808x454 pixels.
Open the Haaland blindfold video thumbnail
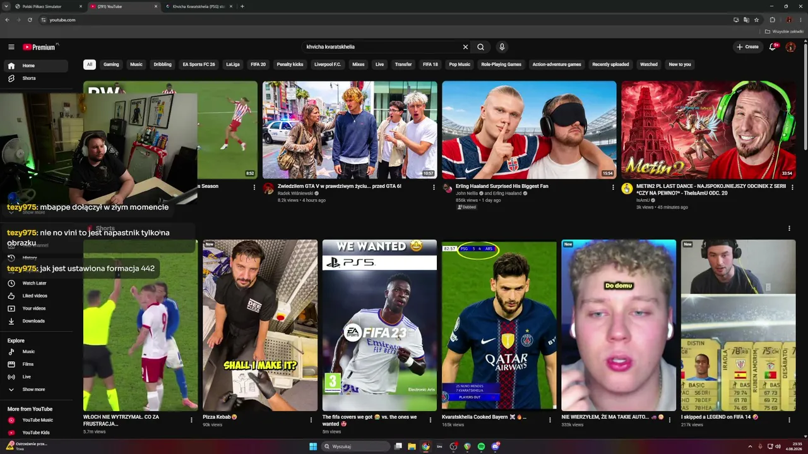point(529,130)
